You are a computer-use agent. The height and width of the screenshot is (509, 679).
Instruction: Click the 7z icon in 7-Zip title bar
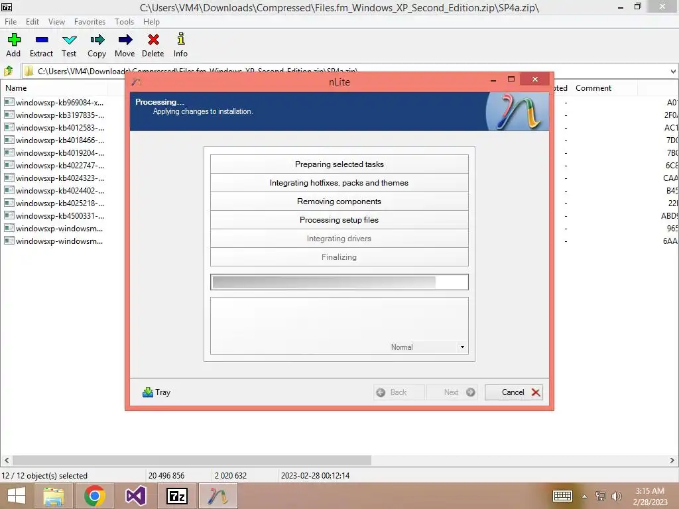click(7, 7)
